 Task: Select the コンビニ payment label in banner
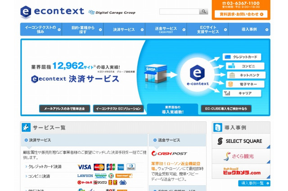coord(245,66)
